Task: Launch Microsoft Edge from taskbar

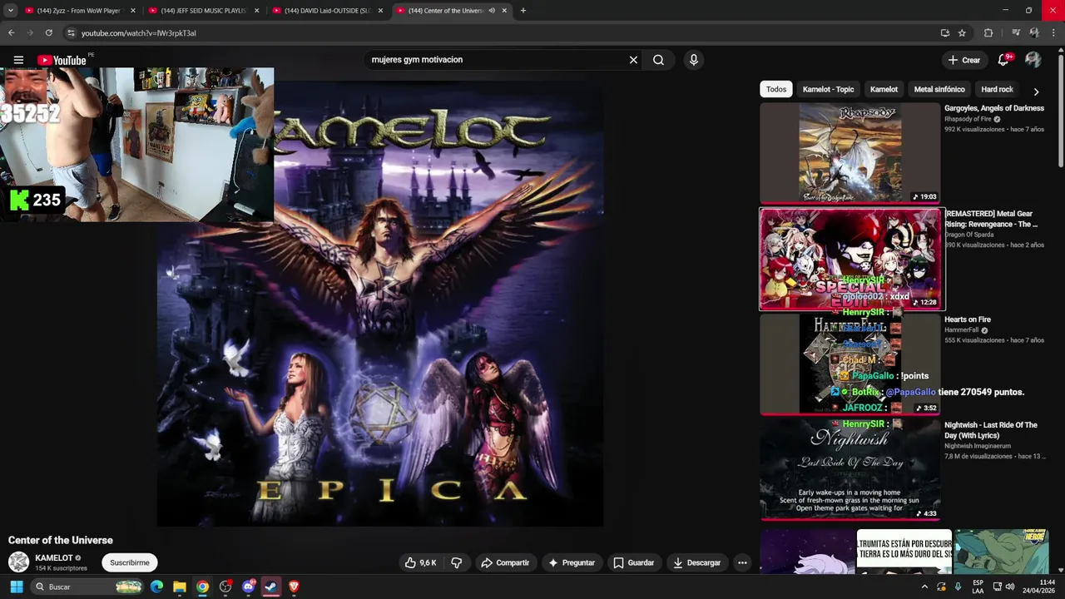Action: click(x=156, y=587)
